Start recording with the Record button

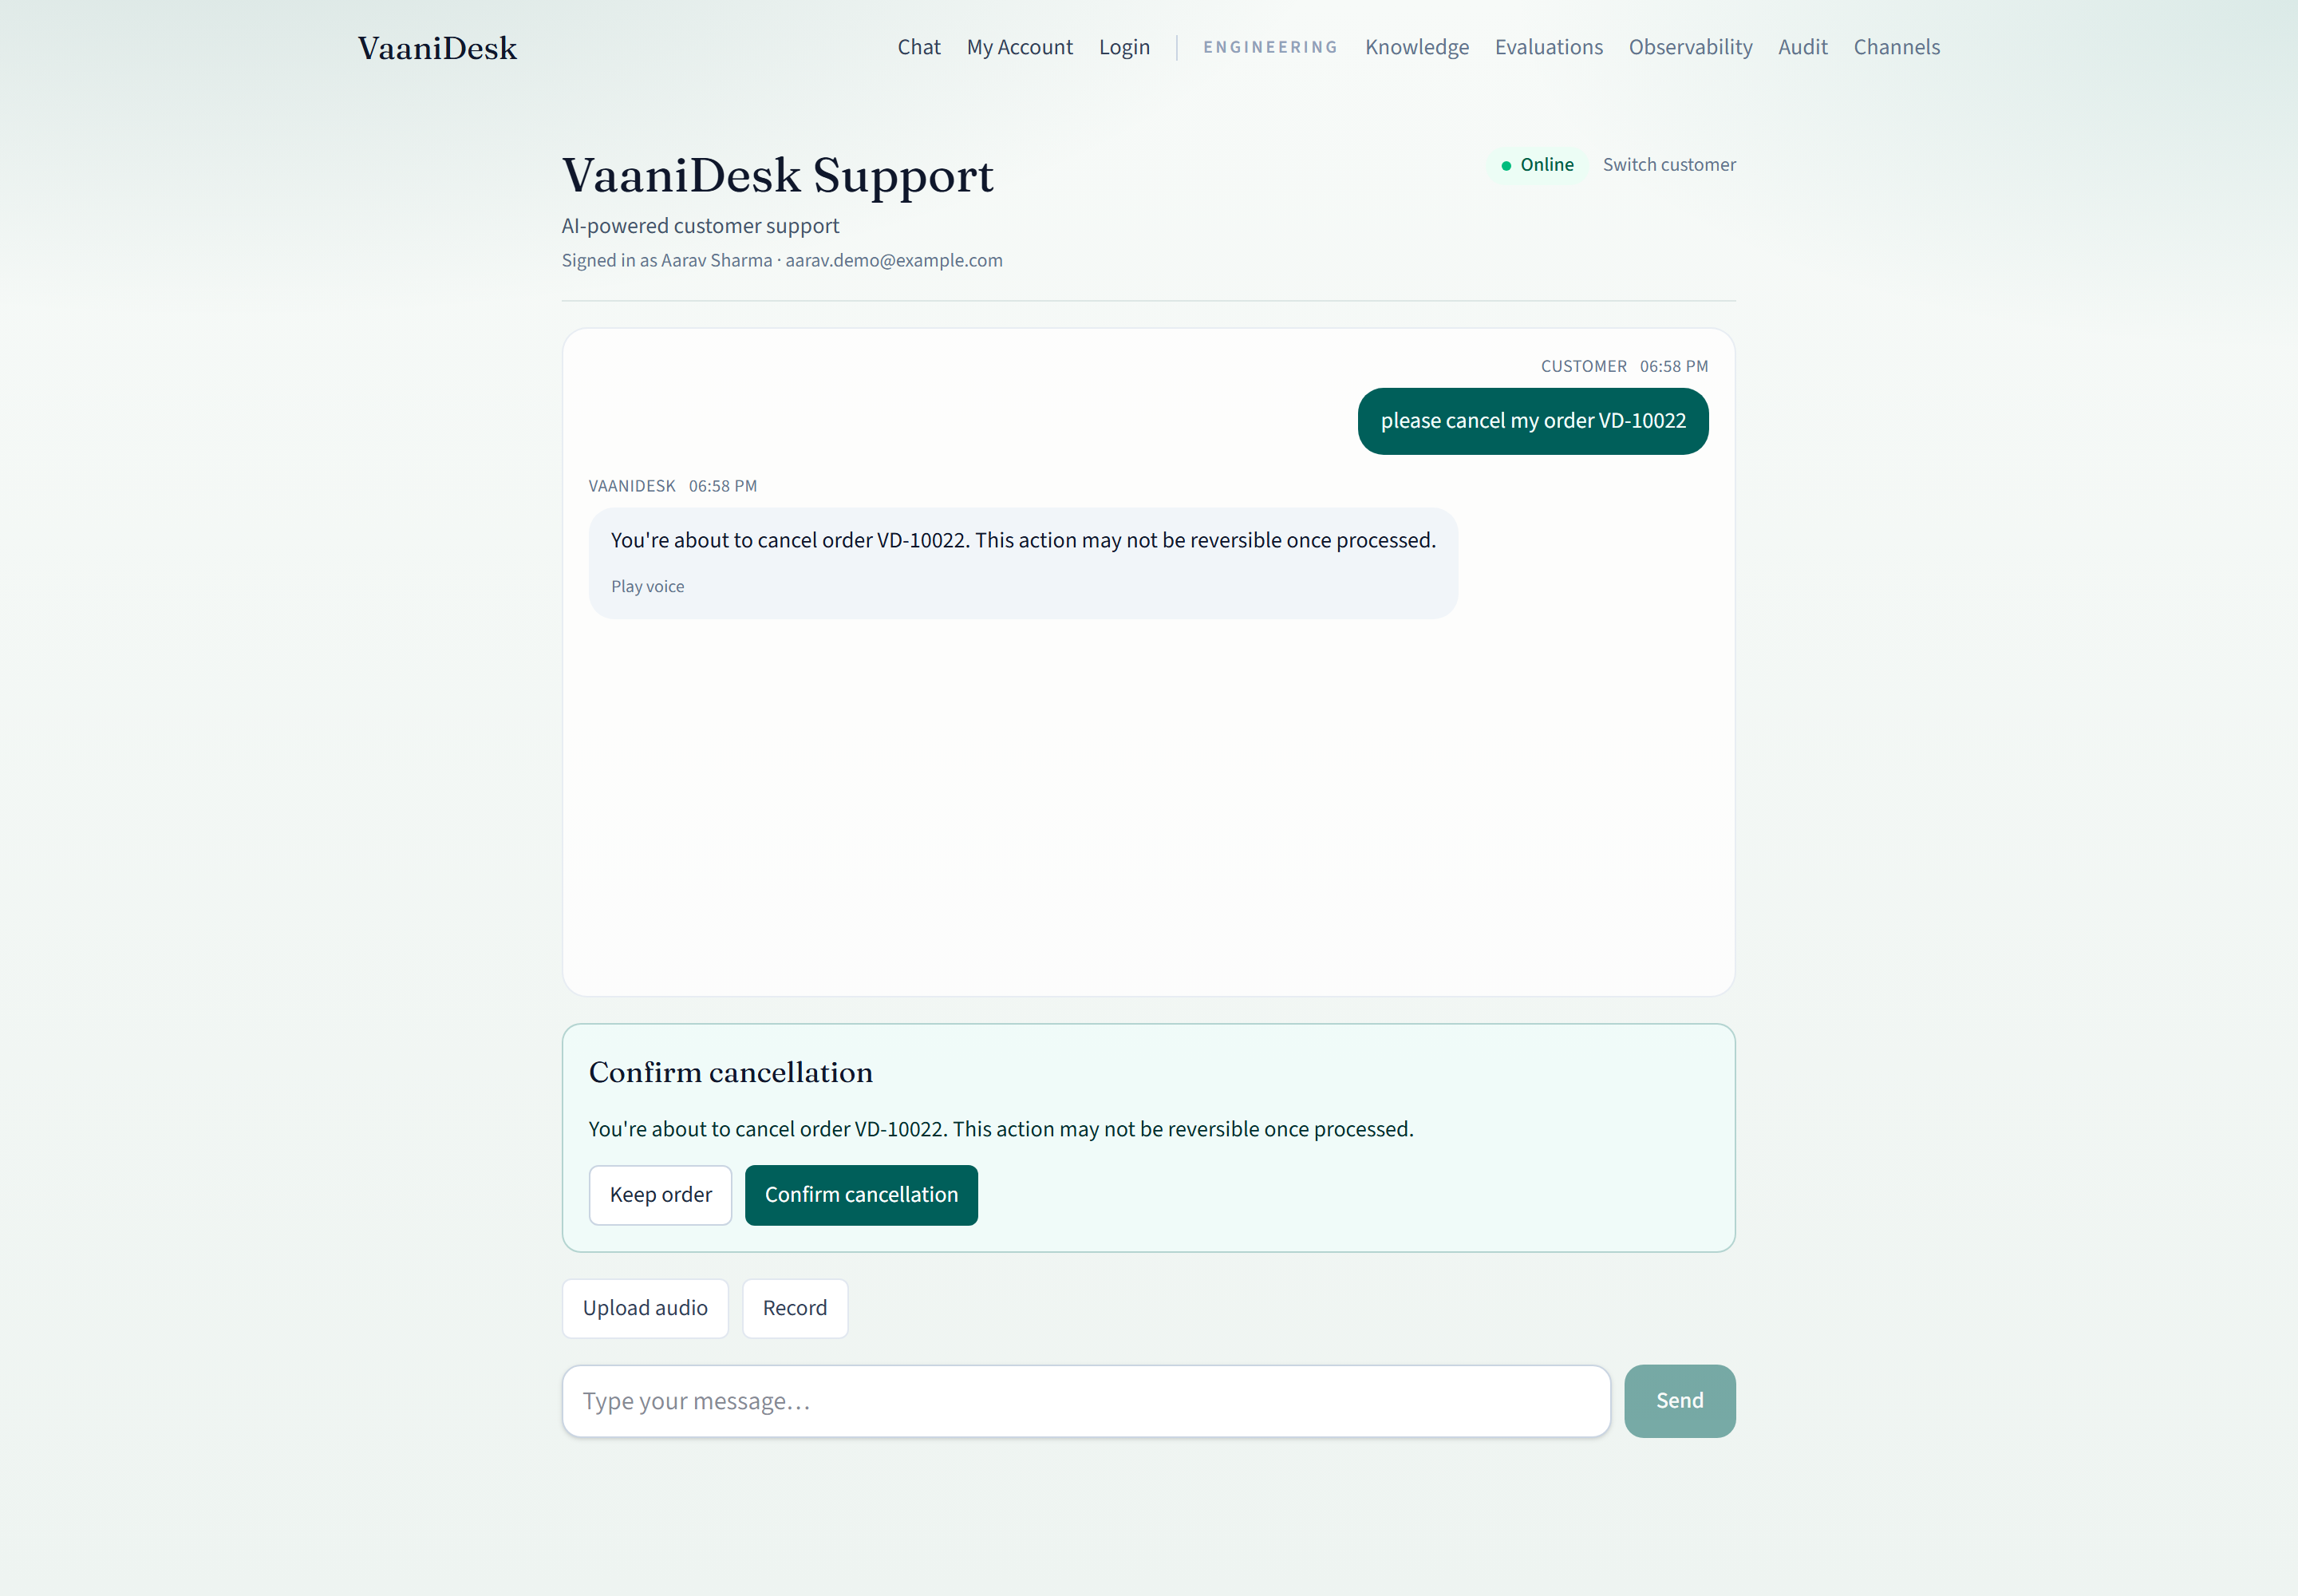[795, 1309]
